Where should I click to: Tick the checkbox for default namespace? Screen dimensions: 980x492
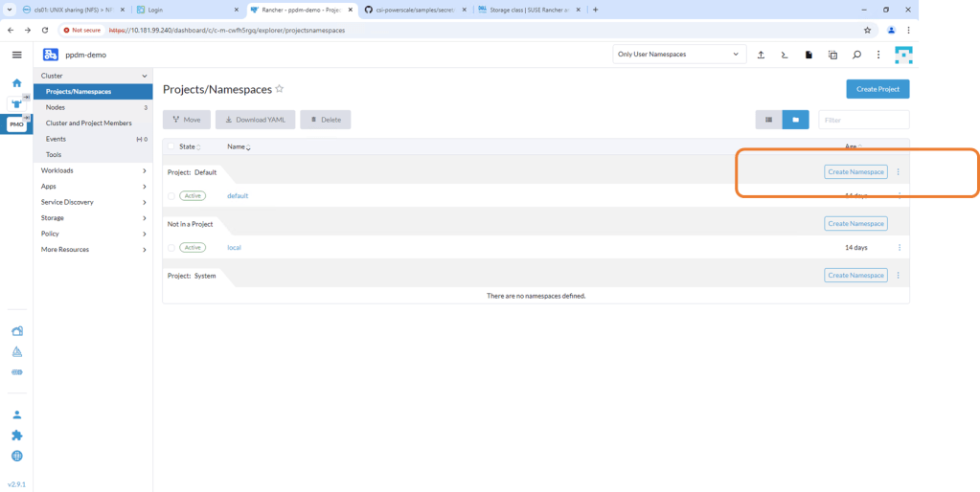tap(171, 196)
